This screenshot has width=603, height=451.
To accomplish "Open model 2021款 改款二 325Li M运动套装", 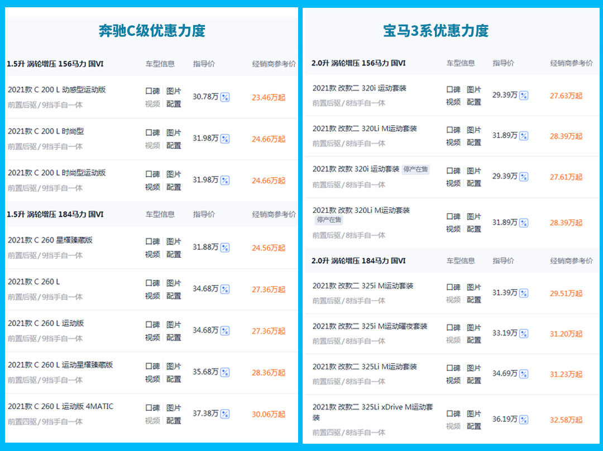I will (365, 367).
